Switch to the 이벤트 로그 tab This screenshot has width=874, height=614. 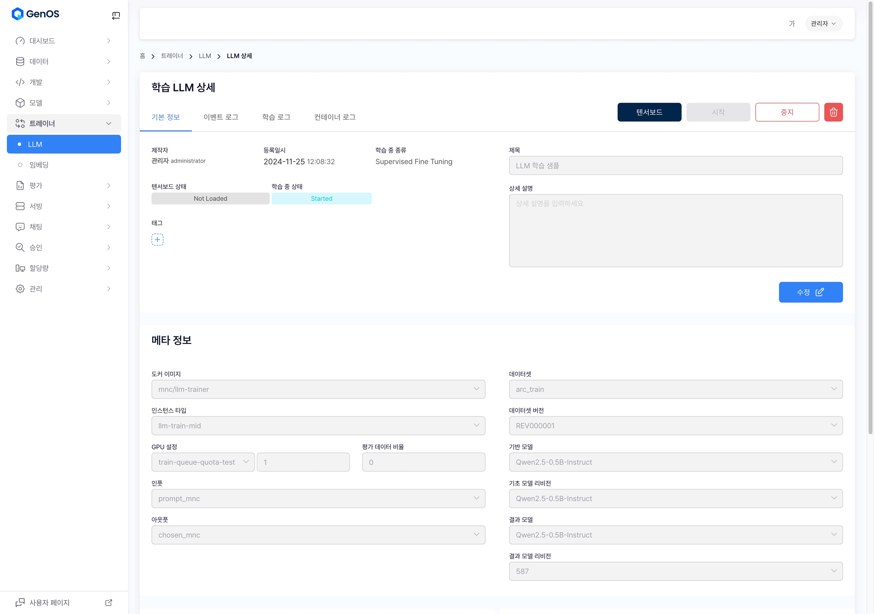point(221,117)
